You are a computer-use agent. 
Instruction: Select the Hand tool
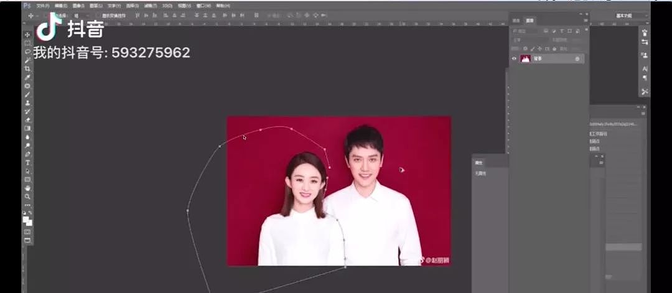click(x=27, y=188)
